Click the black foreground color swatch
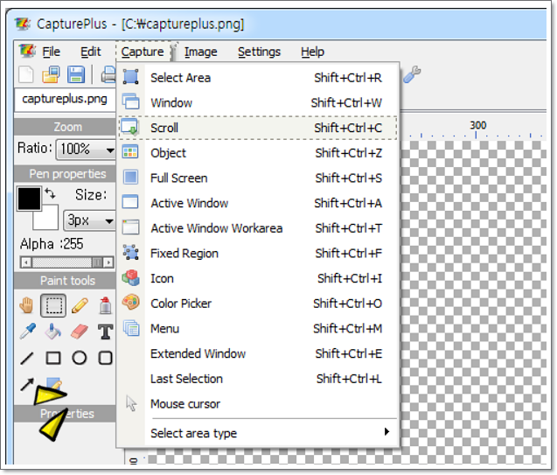Image resolution: width=557 pixels, height=475 pixels. pyautogui.click(x=29, y=199)
